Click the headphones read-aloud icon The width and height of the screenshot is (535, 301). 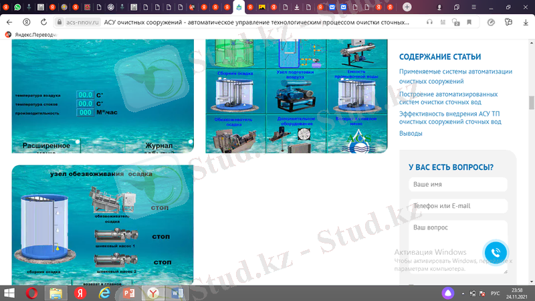pyautogui.click(x=429, y=22)
